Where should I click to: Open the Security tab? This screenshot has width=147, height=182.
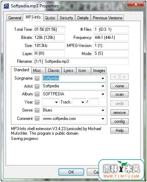pyautogui.click(x=66, y=18)
